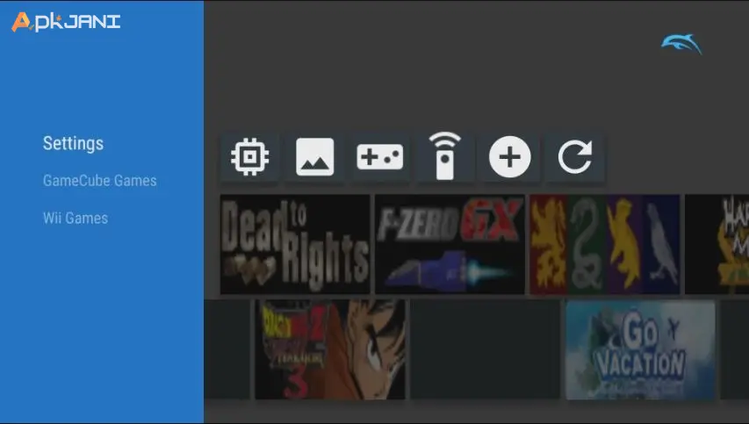This screenshot has height=424, width=749.
Task: Launch the Go Vacation game
Action: [x=640, y=349]
